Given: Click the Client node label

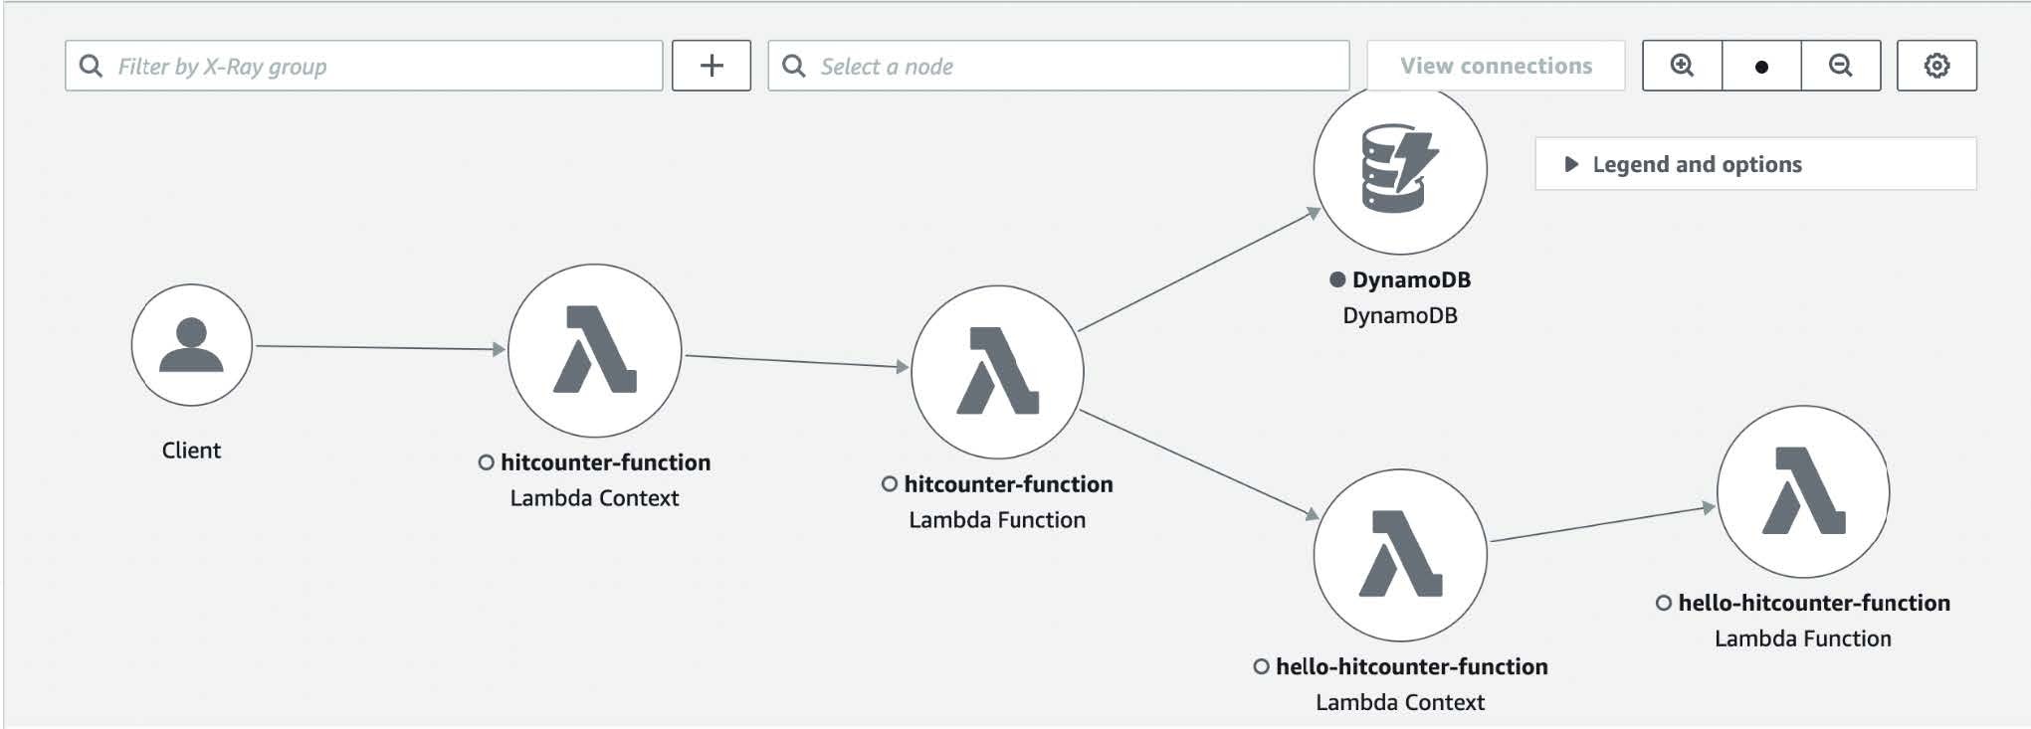Looking at the screenshot, I should pos(191,451).
